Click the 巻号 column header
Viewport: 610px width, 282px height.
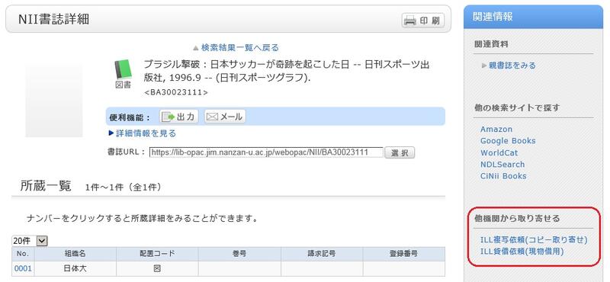pyautogui.click(x=239, y=254)
